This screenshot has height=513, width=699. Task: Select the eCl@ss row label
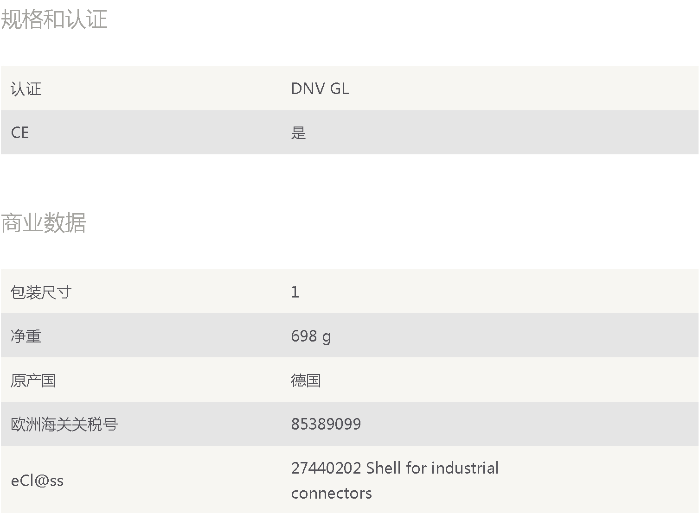(37, 481)
